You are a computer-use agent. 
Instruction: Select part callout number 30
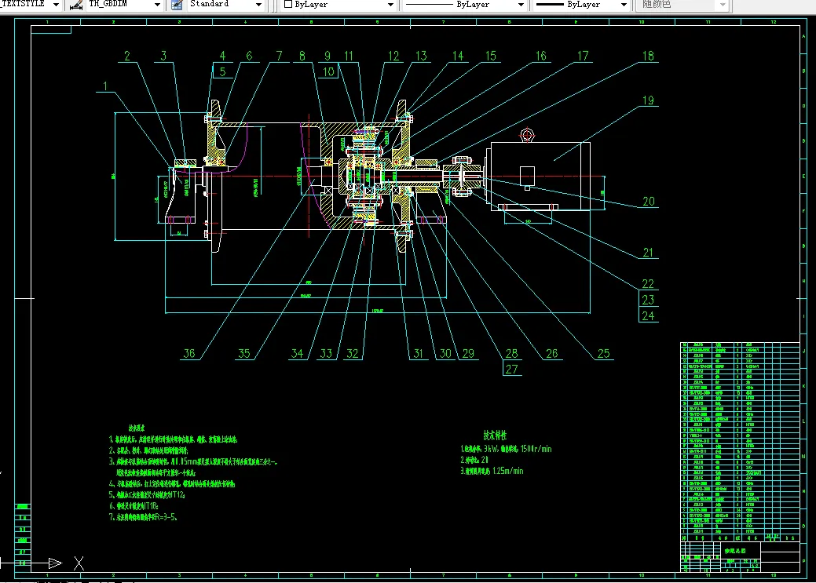[445, 354]
